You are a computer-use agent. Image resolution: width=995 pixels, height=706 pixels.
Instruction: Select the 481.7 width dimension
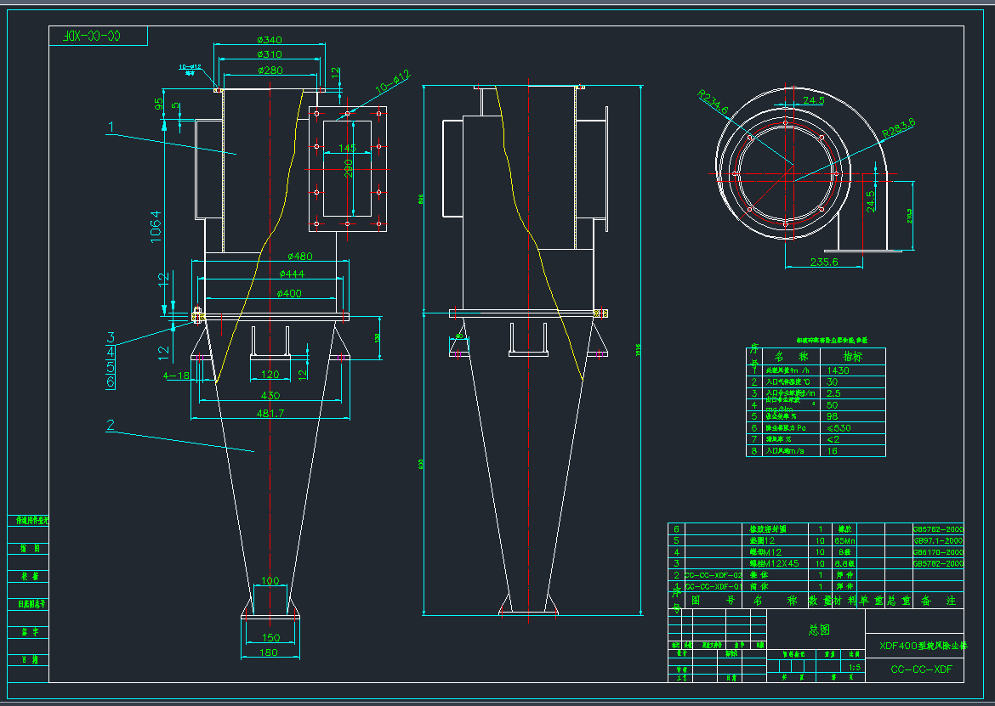[x=270, y=413]
